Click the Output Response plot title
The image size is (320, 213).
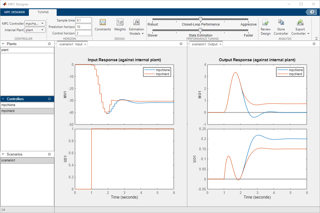tap(257, 60)
